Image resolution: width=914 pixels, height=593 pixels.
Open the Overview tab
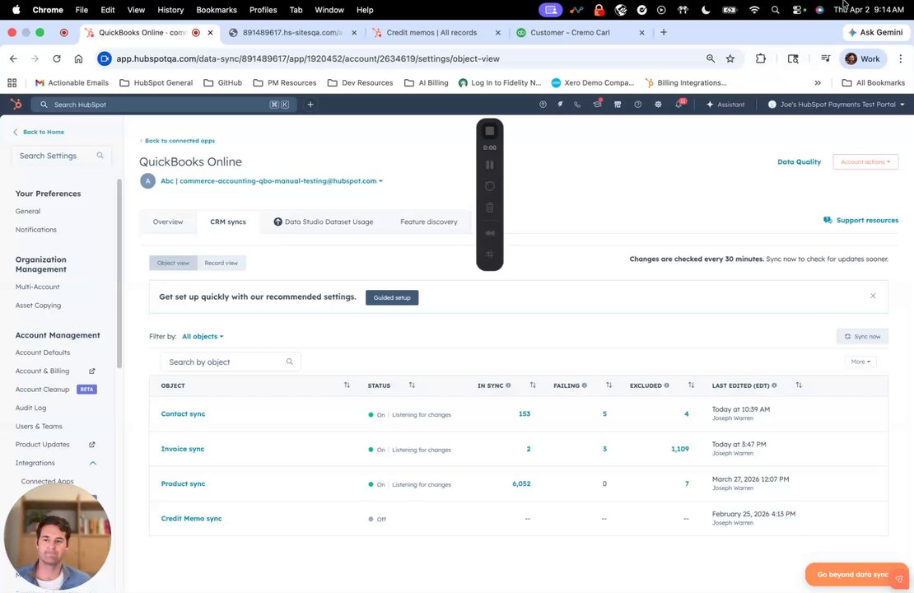point(168,222)
